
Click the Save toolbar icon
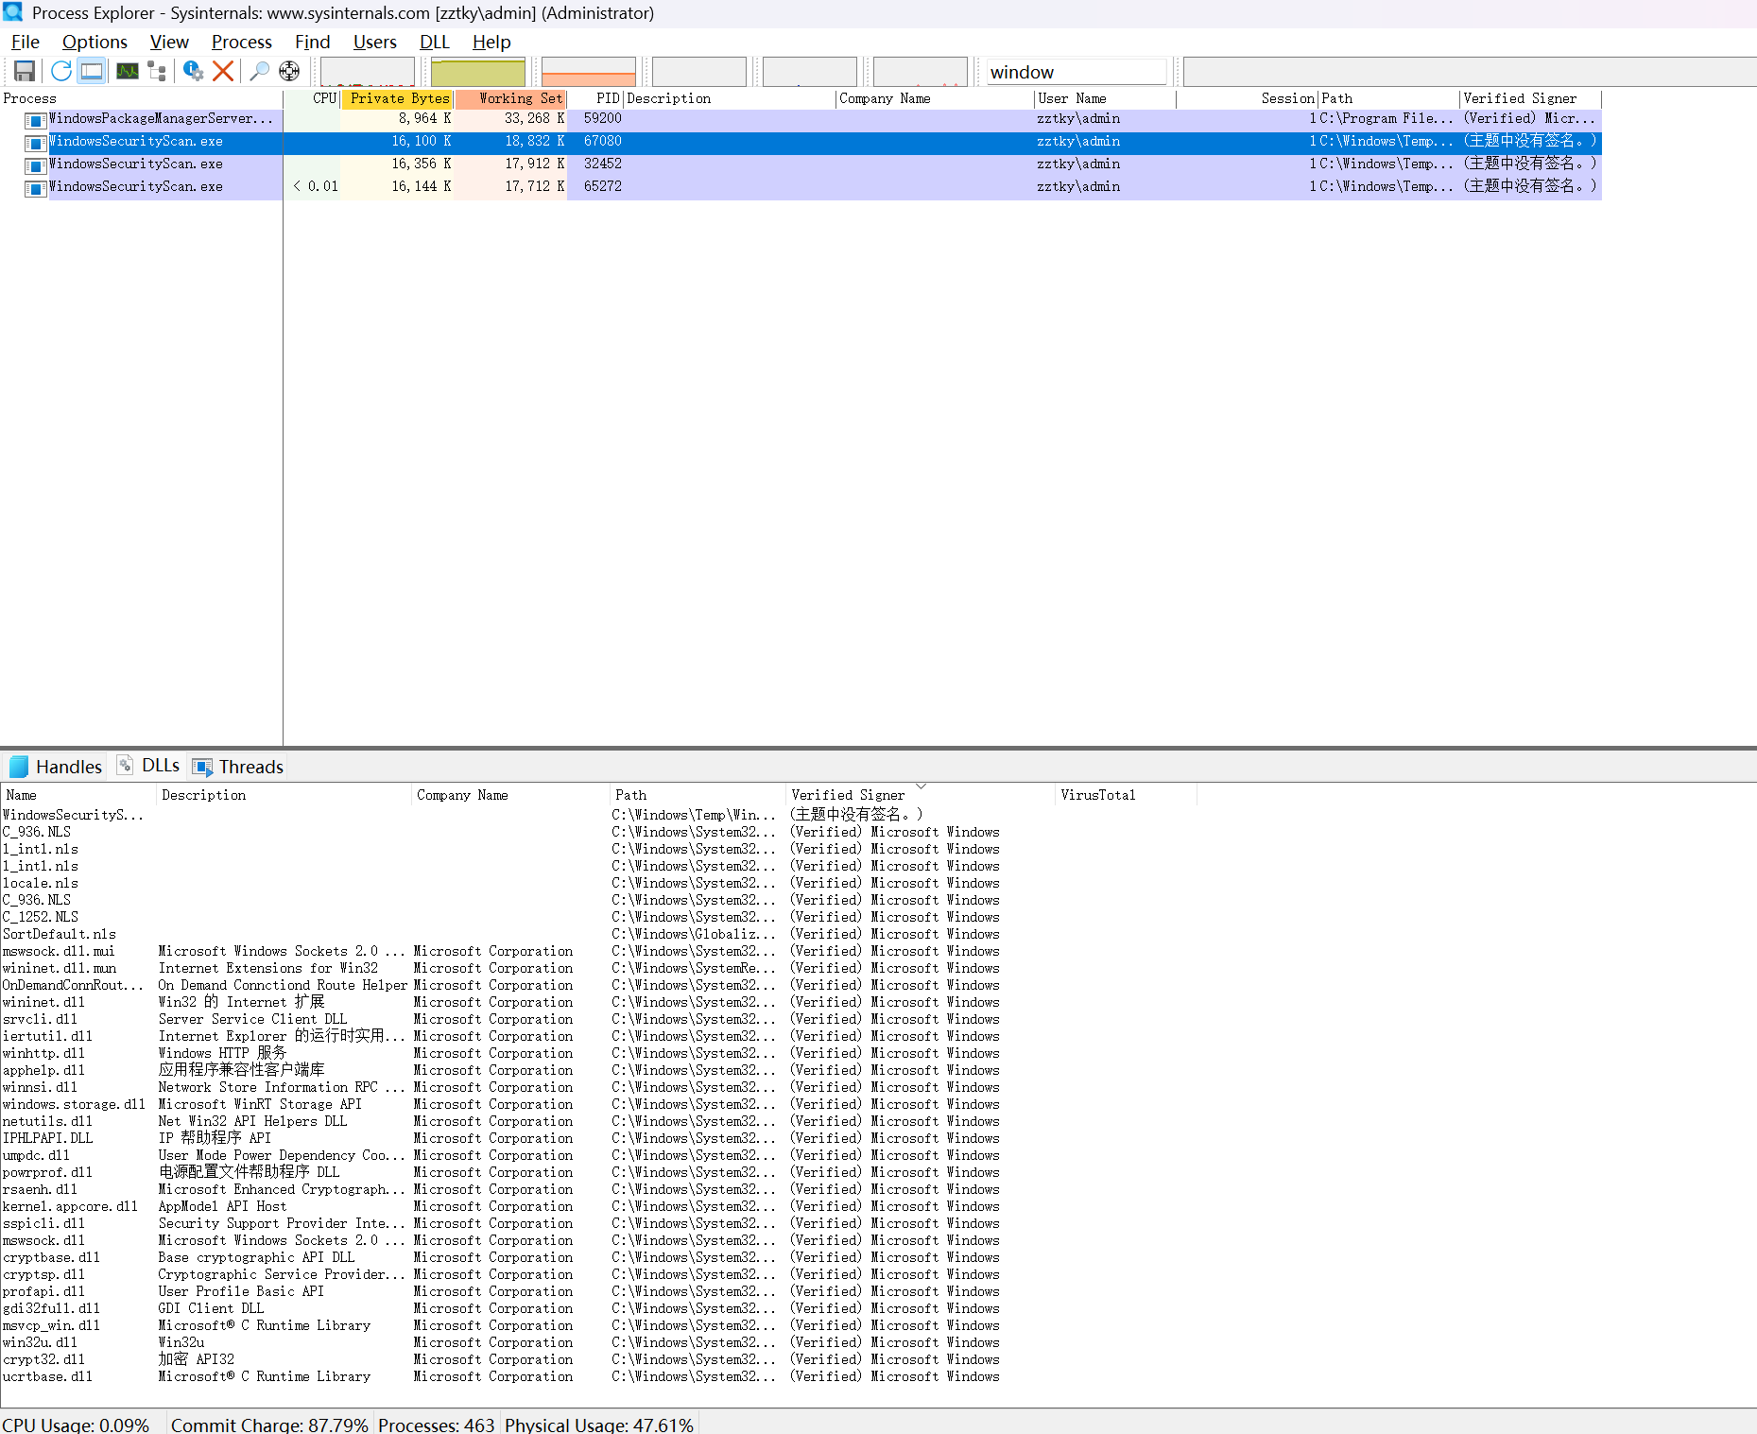[25, 71]
